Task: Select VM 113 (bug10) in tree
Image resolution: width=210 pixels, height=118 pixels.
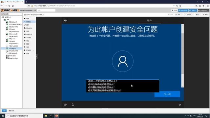Action: tap(12, 49)
